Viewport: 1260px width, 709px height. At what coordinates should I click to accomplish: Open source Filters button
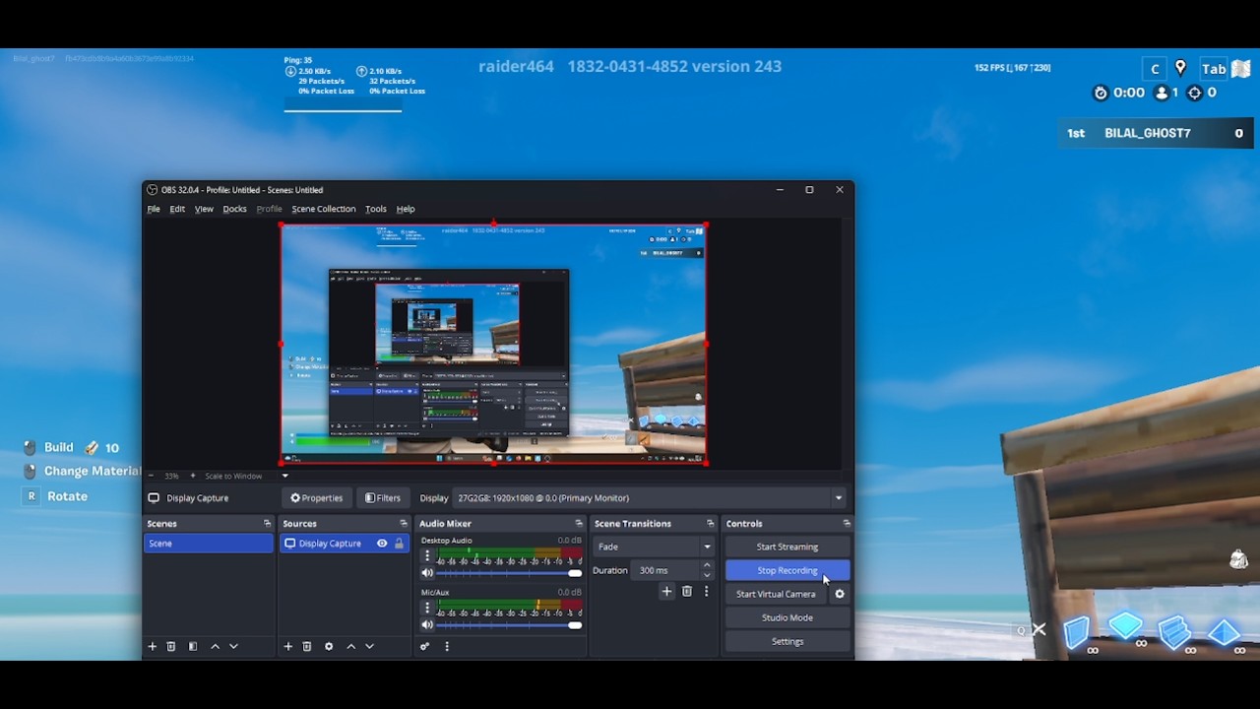[x=383, y=498]
